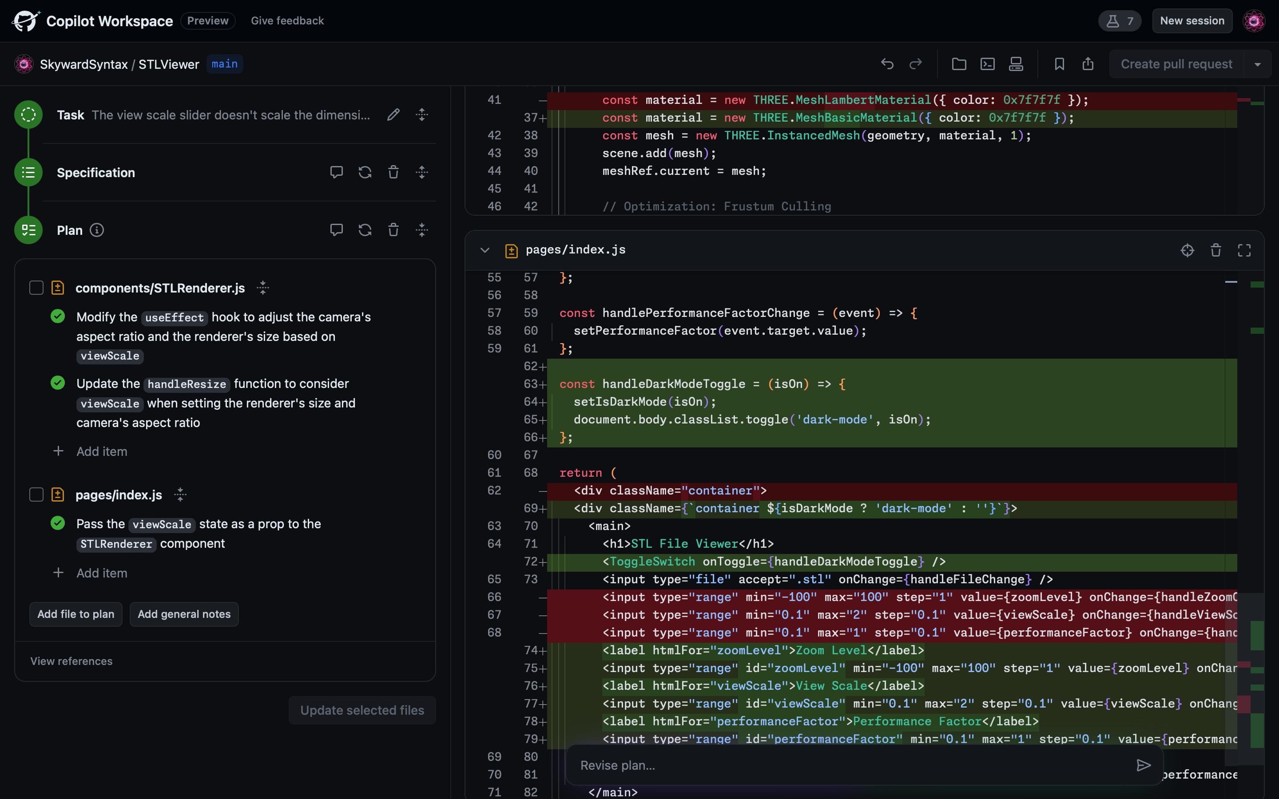
Task: Click the undo arrow icon
Action: click(x=887, y=64)
